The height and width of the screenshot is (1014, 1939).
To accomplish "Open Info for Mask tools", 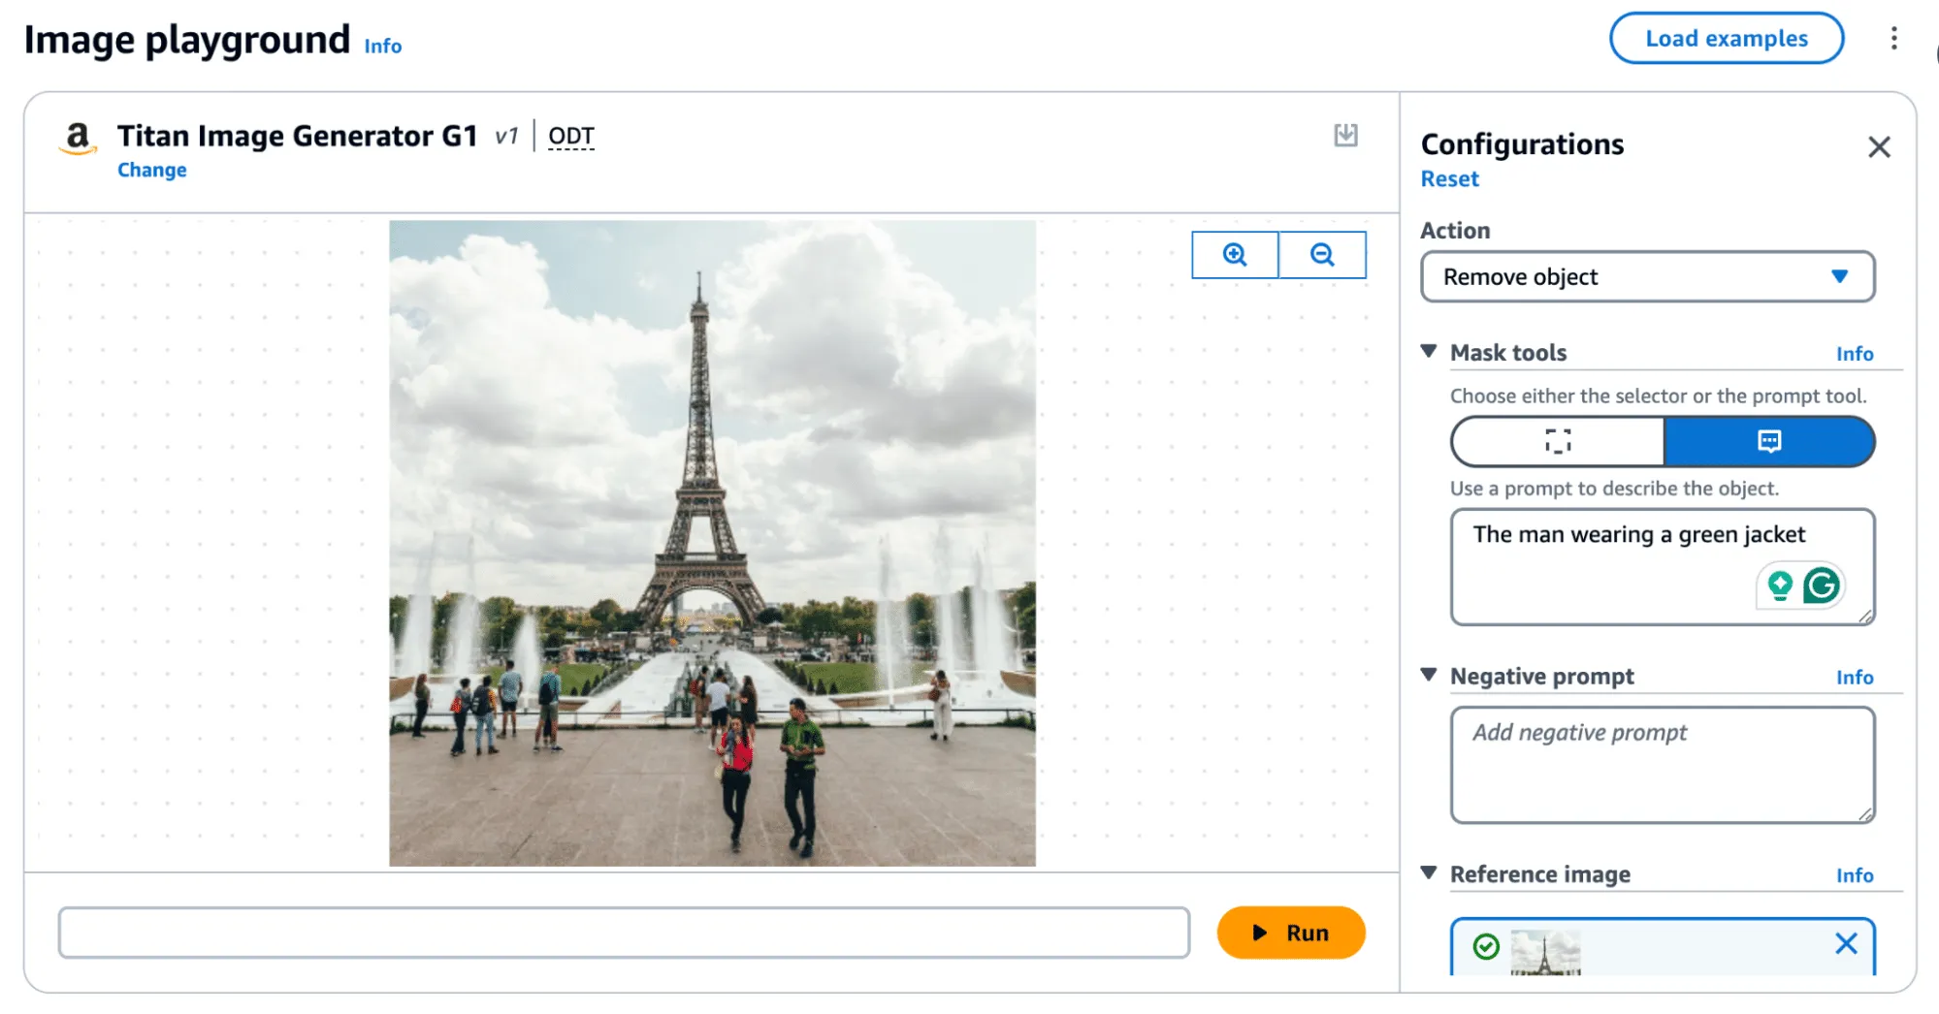I will (x=1854, y=354).
